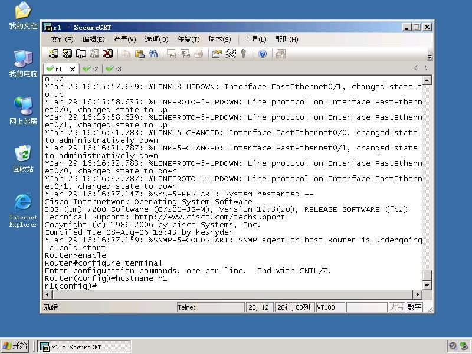Viewport: 472px width, 354px height.
Task: Open the 查看(V) menu
Action: [124, 40]
